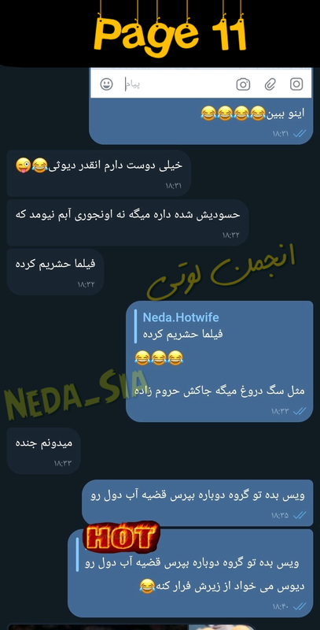Viewport: 320px width, 630px height.
Task: Select incoming message with winking tongue emoji
Action: pos(98,173)
